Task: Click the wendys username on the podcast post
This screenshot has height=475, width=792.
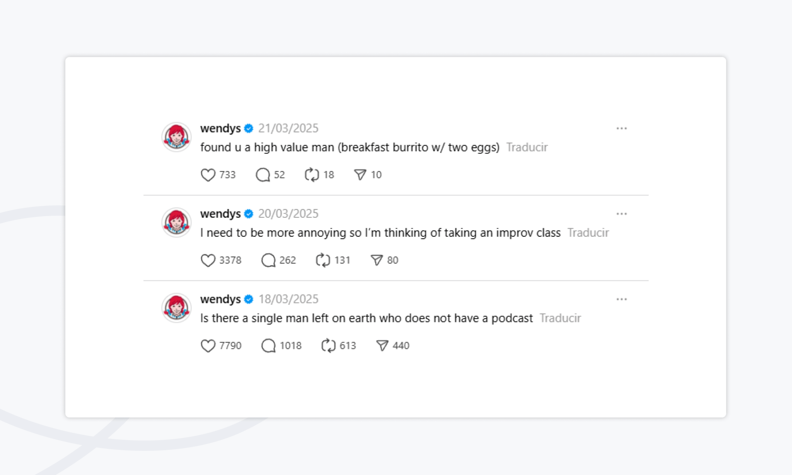Action: pos(220,299)
